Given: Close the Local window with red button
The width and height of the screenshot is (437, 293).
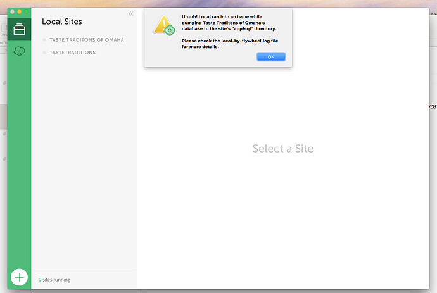Looking at the screenshot, I should click(x=12, y=11).
